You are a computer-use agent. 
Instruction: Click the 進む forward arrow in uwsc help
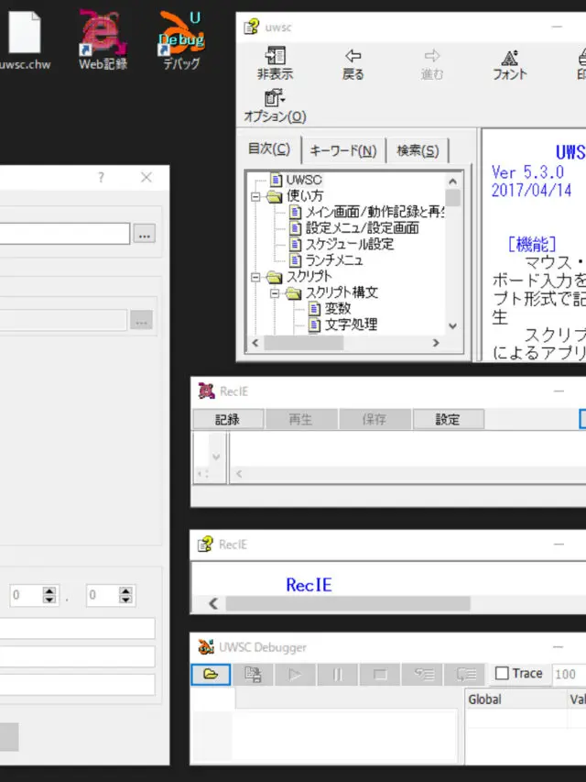pyautogui.click(x=431, y=63)
